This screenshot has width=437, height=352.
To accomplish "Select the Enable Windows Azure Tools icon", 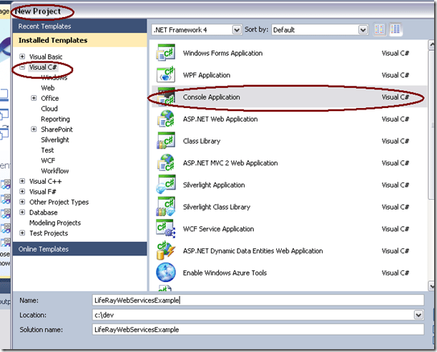I will tap(166, 273).
